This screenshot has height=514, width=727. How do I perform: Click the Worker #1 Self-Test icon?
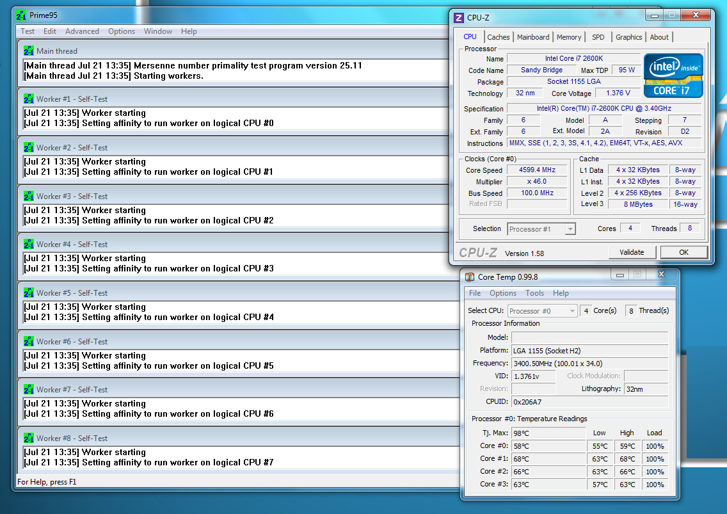[29, 99]
